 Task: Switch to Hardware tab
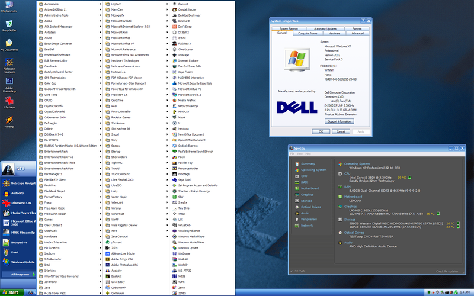tap(334, 33)
